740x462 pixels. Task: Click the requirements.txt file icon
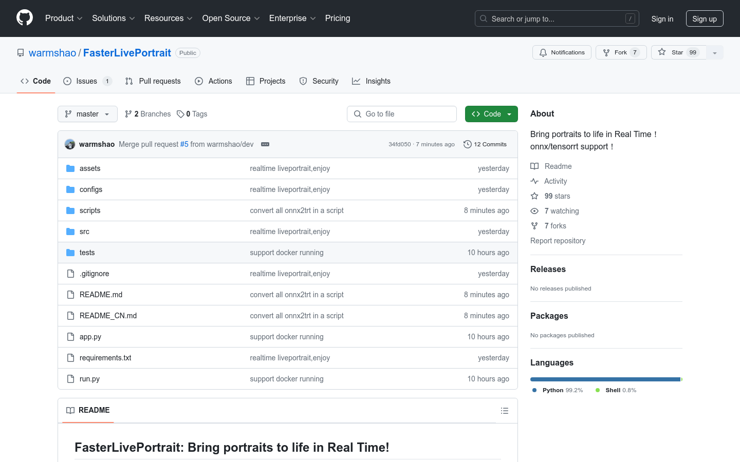point(70,358)
